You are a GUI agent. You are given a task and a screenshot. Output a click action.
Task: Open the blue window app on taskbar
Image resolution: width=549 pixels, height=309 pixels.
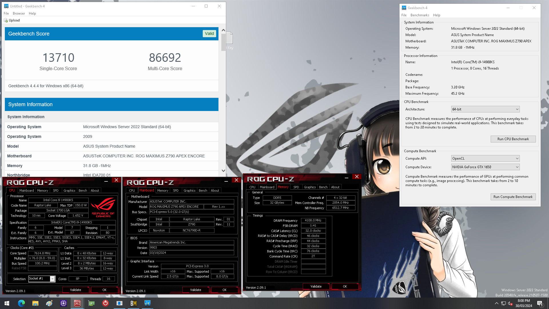click(120, 303)
